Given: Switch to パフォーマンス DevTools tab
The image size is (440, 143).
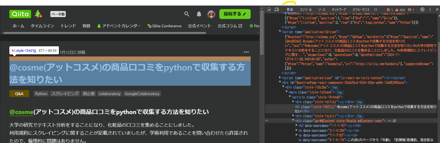Looking at the screenshot, I should (361, 9).
